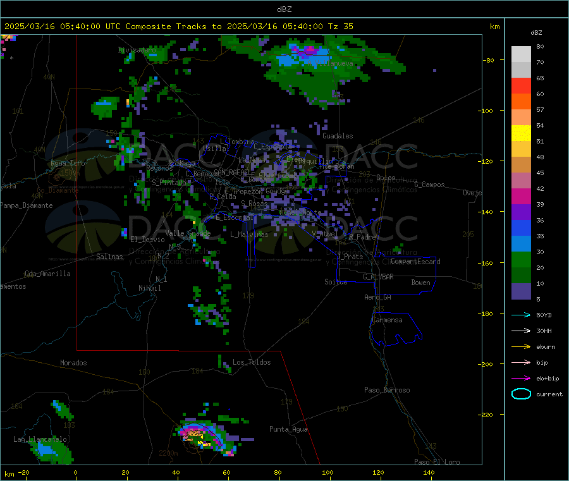Image resolution: width=569 pixels, height=481 pixels.
Task: Click the 'Bowen' place label
Action: (x=420, y=283)
